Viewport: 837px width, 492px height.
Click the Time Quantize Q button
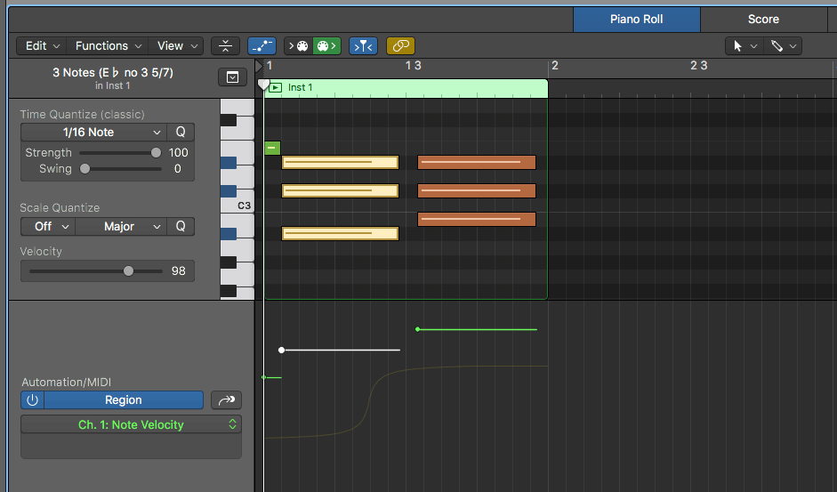pos(181,132)
